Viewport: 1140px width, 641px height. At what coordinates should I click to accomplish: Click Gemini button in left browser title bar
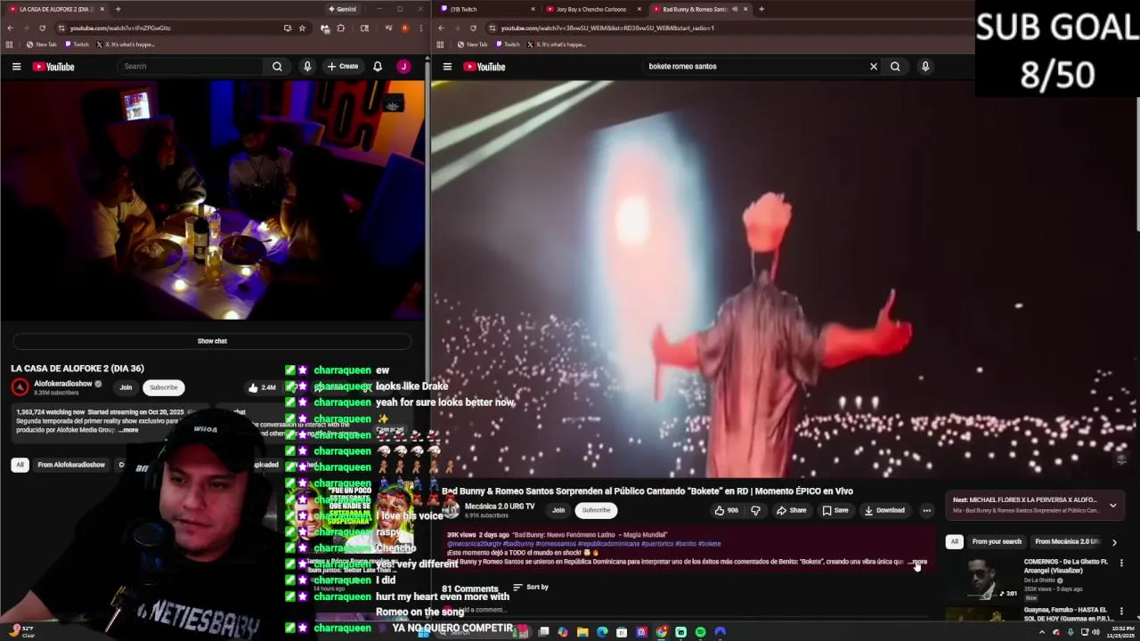(x=342, y=9)
